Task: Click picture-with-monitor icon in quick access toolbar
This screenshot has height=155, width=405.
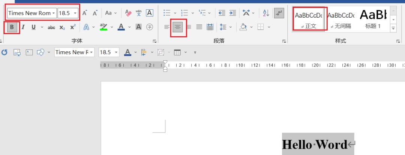Action: pyautogui.click(x=17, y=52)
